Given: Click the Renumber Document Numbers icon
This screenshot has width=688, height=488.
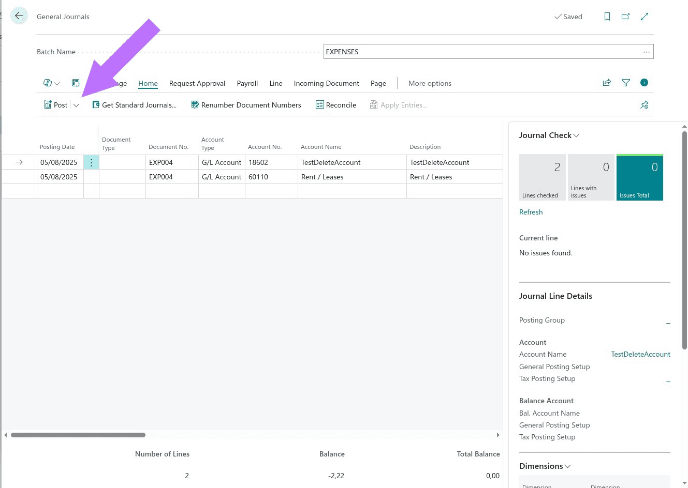Looking at the screenshot, I should [x=195, y=104].
